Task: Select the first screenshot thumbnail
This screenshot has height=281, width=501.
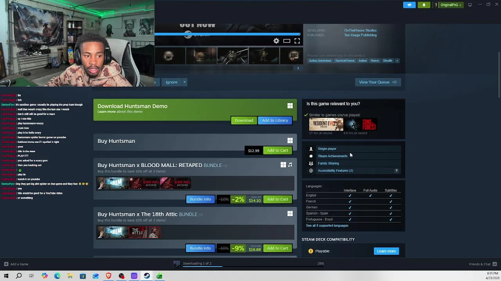Action: click(169, 55)
